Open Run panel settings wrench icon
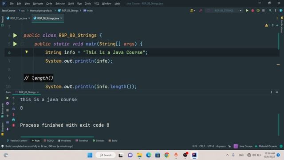The height and width of the screenshot is (160, 284). click(8, 104)
